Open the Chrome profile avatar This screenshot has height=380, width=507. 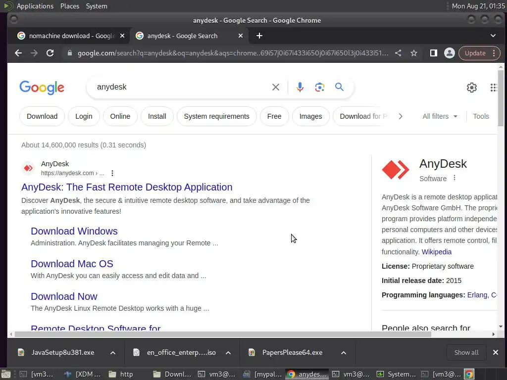pyautogui.click(x=449, y=53)
